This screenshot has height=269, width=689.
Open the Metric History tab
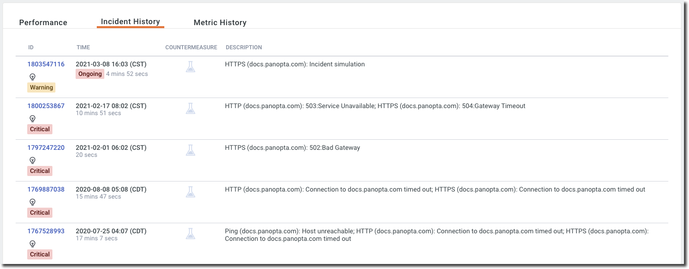pos(220,23)
